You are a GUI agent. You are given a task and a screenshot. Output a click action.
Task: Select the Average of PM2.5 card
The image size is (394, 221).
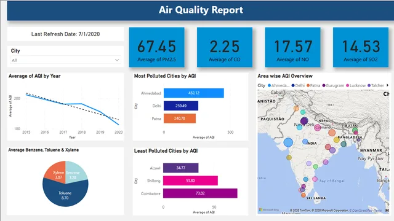click(156, 47)
